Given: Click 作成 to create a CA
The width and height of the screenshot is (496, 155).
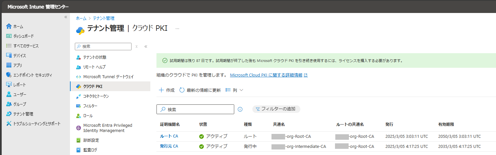Looking at the screenshot, I should 167,90.
